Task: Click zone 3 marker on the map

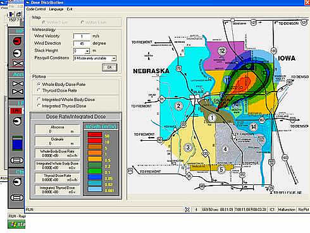Action: pos(188,148)
